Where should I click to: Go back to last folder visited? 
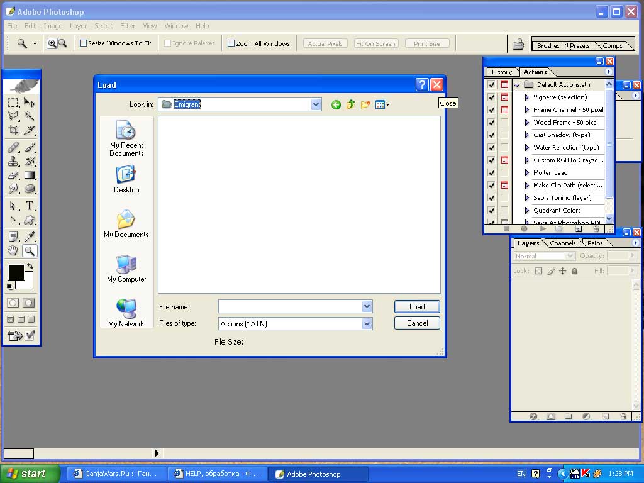[x=336, y=105]
